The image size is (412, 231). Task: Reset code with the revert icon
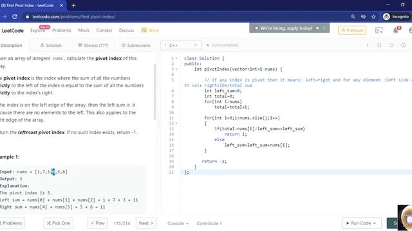pyautogui.click(x=391, y=45)
